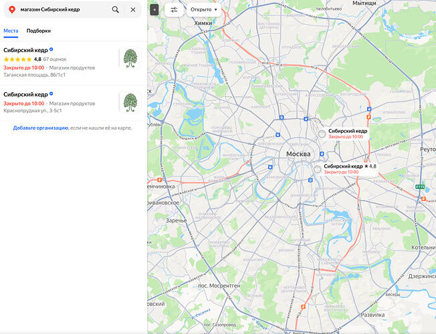The width and height of the screenshot is (436, 334).
Task: Click the first result's cedar logo thumbnail
Action: [130, 58]
